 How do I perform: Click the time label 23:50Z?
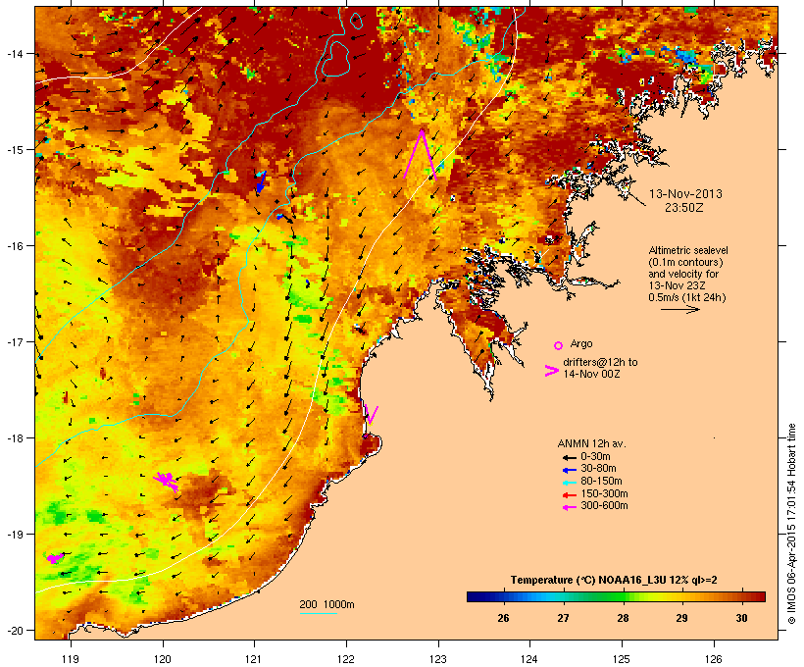(x=684, y=208)
